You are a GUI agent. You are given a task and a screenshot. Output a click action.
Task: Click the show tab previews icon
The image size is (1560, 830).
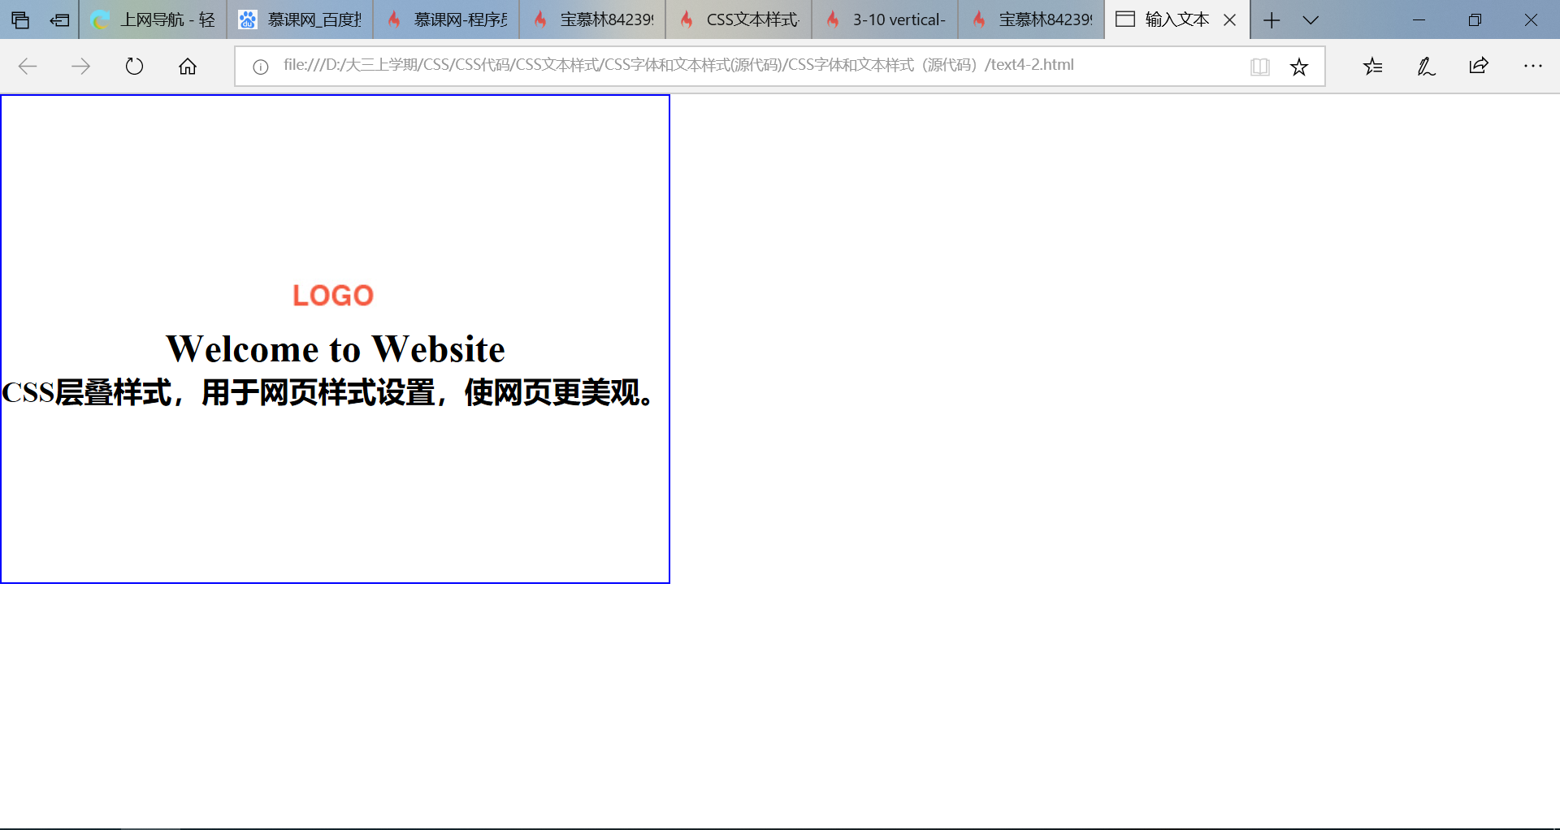(x=21, y=19)
